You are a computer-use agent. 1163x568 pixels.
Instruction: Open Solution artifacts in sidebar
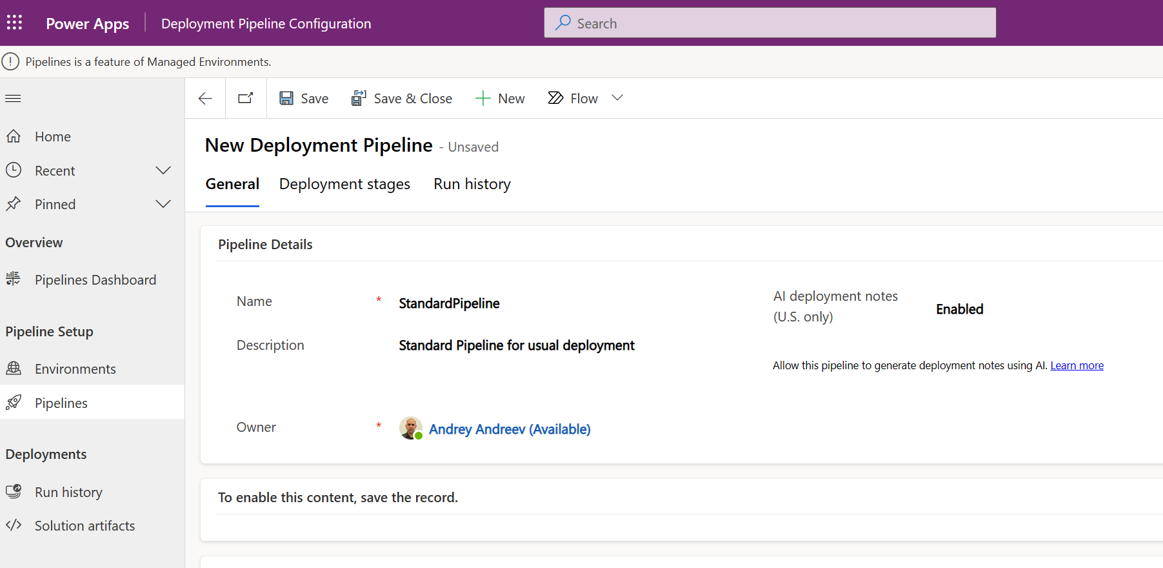click(x=84, y=525)
